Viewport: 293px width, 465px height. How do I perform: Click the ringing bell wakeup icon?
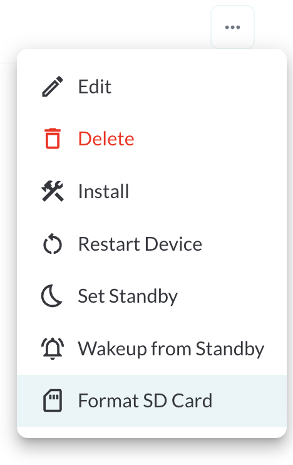point(53,348)
